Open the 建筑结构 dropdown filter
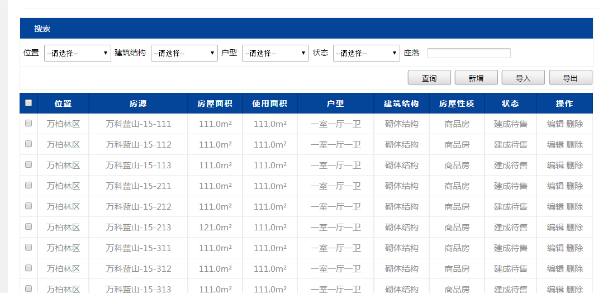 [184, 53]
